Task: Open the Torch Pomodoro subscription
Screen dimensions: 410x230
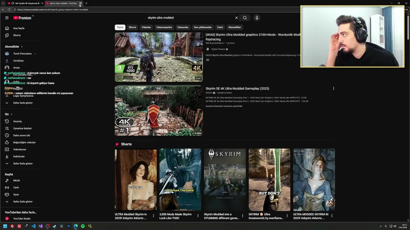Action: 22,54
